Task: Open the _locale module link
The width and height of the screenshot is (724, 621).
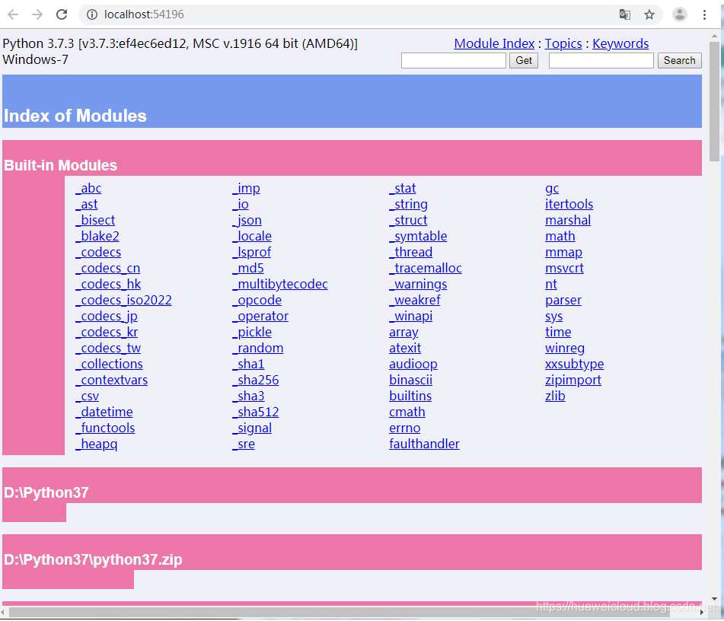Action: pos(252,236)
